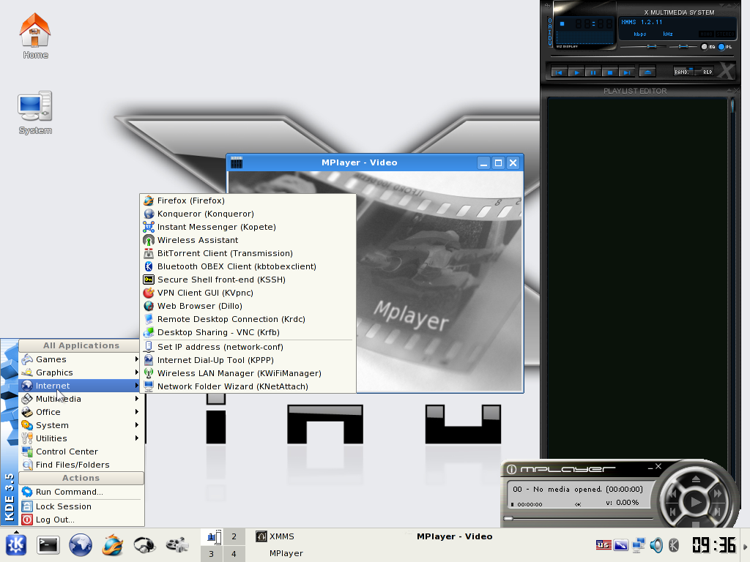Choose Run Command... action
This screenshot has width=750, height=562.
pos(81,492)
